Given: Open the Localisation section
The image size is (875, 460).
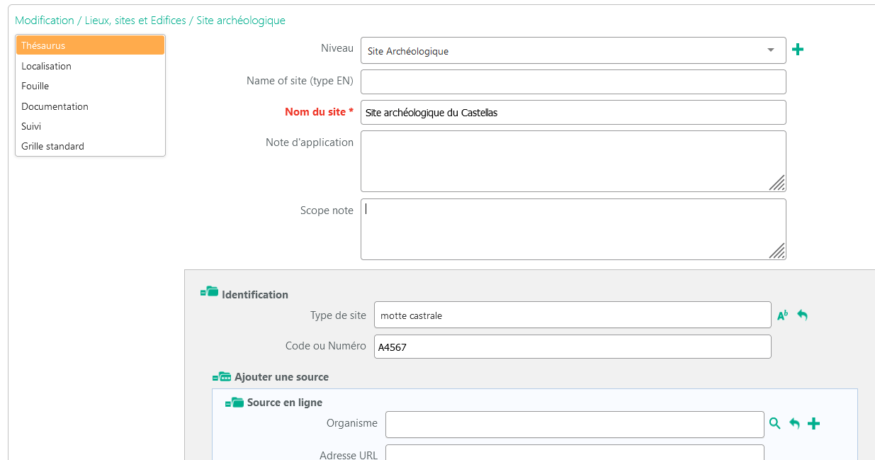Looking at the screenshot, I should [46, 66].
